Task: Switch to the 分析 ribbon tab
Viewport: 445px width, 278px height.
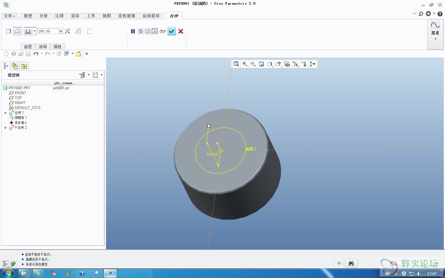Action: [x=44, y=16]
